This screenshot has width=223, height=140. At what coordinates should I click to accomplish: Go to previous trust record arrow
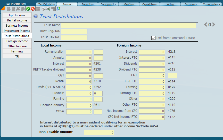[x=206, y=25]
